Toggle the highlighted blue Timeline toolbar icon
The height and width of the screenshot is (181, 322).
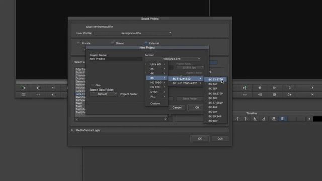click(283, 119)
